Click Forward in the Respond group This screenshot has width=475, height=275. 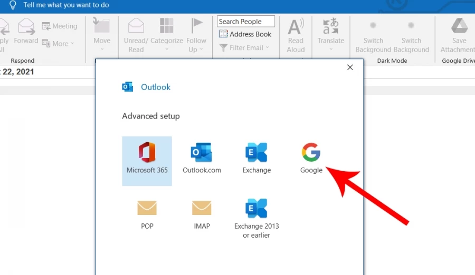(x=26, y=32)
